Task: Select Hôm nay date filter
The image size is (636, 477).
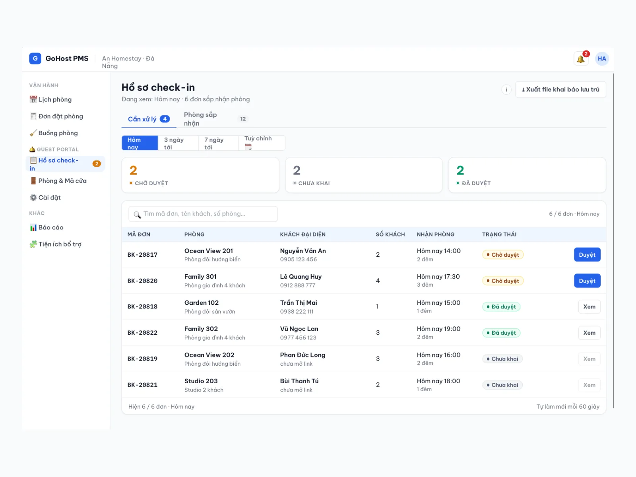Action: 140,143
